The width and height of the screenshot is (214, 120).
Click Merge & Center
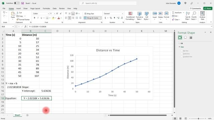pyautogui.click(x=91, y=18)
